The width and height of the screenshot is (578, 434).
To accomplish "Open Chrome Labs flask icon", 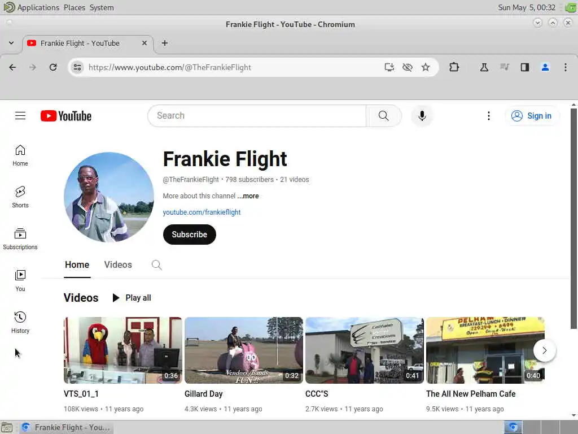I will click(484, 67).
